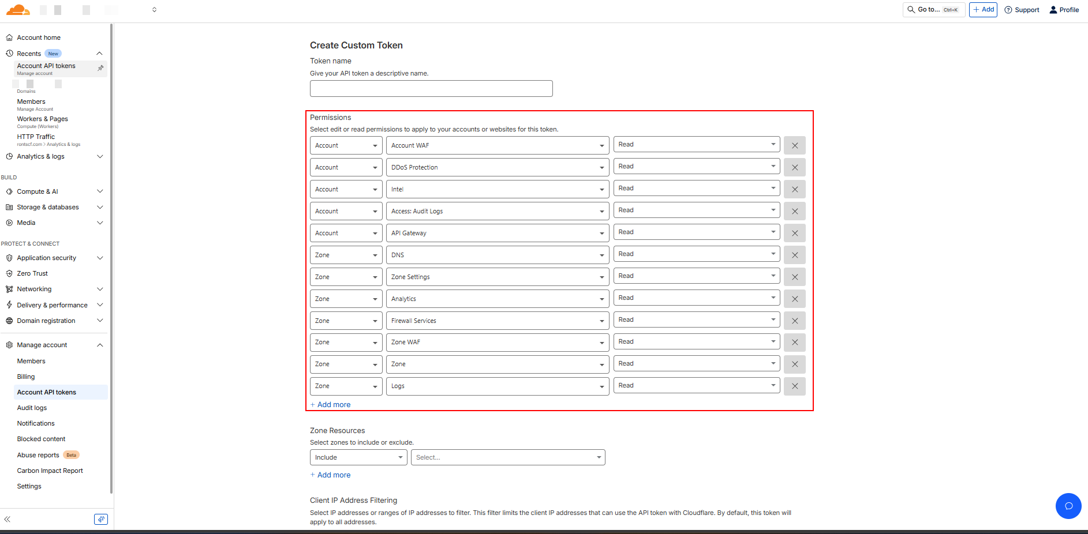Open the blue chat help bubble
Image resolution: width=1088 pixels, height=534 pixels.
coord(1068,506)
